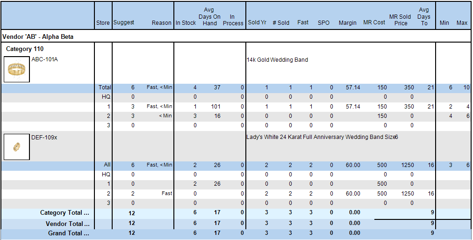This screenshot has height=240, width=473.
Task: Click the Max column header
Action: pos(462,23)
